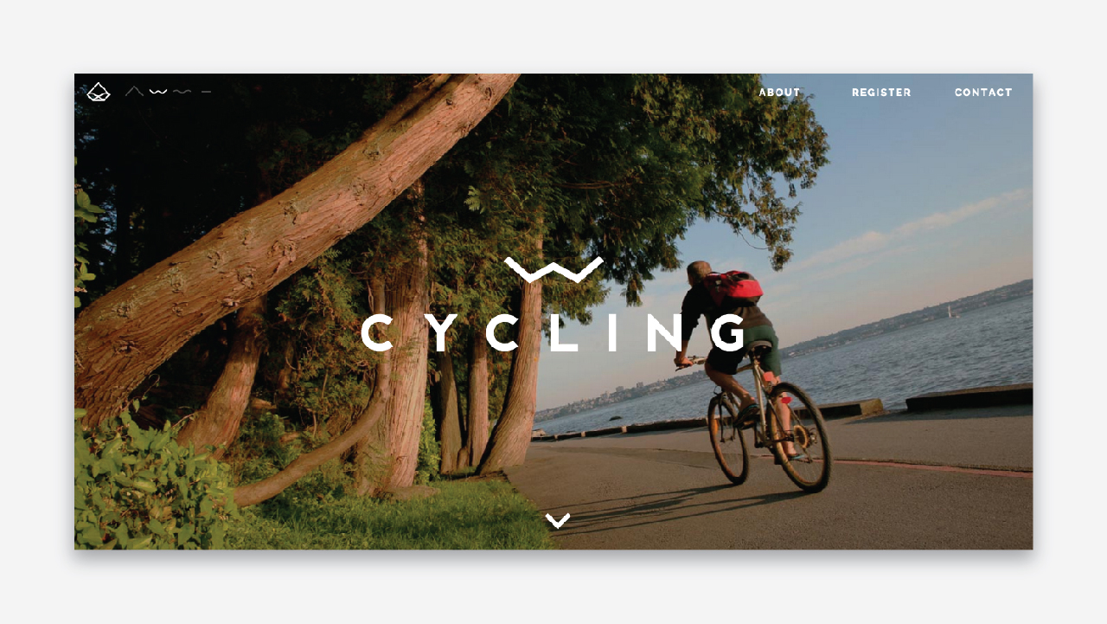Click the down chevron scroll arrow

558,520
